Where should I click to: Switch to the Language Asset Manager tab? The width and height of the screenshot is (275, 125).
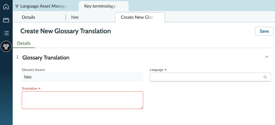[x=41, y=6]
